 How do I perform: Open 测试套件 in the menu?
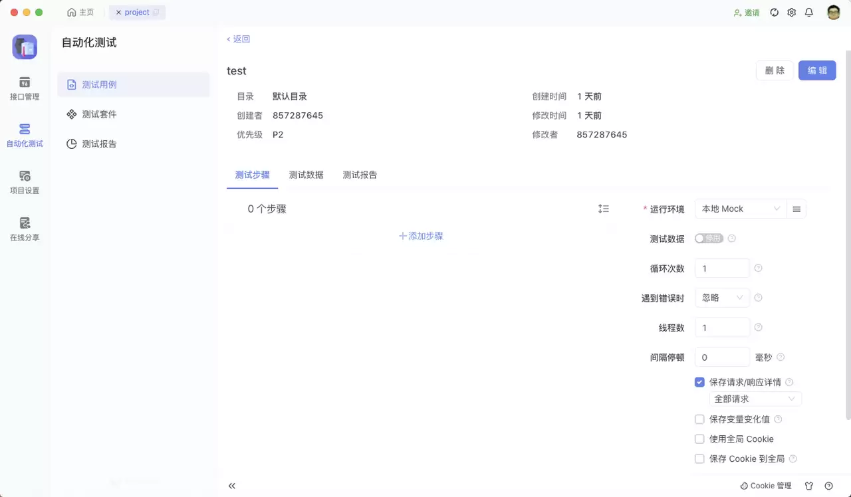click(x=133, y=114)
